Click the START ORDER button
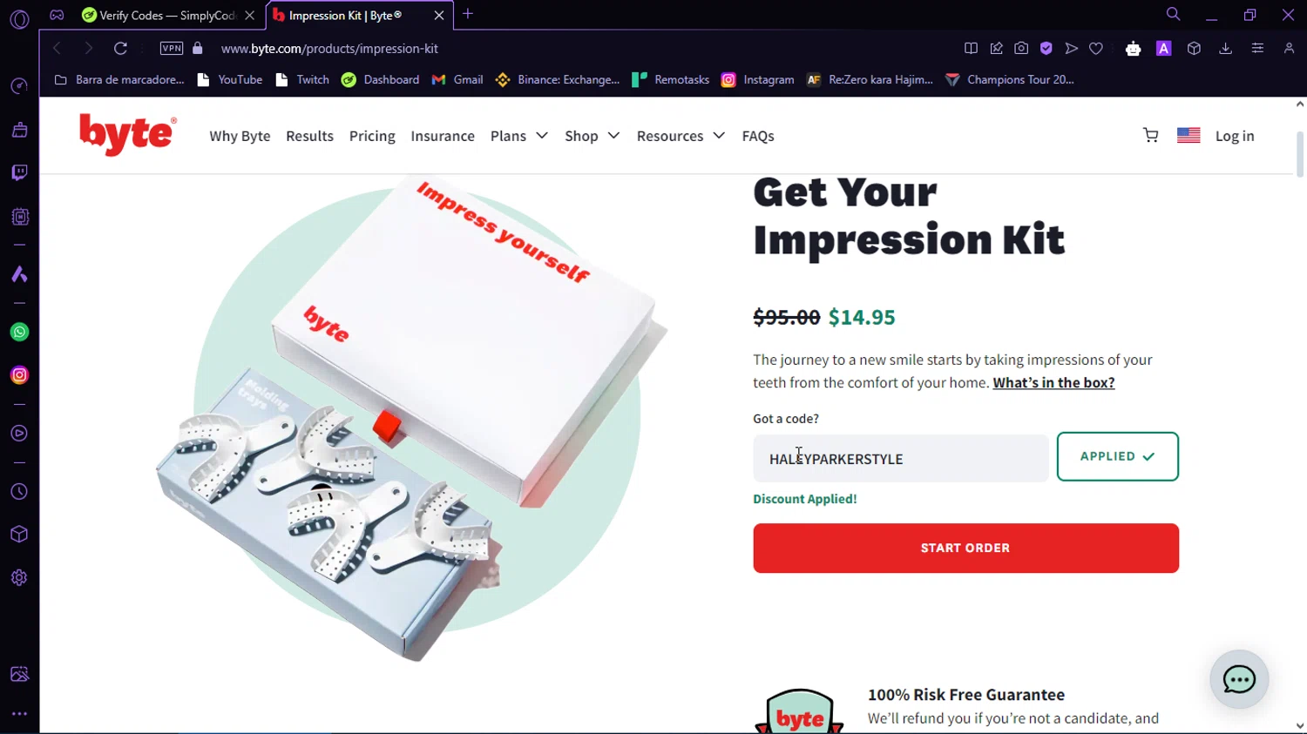1307x734 pixels. pyautogui.click(x=965, y=548)
